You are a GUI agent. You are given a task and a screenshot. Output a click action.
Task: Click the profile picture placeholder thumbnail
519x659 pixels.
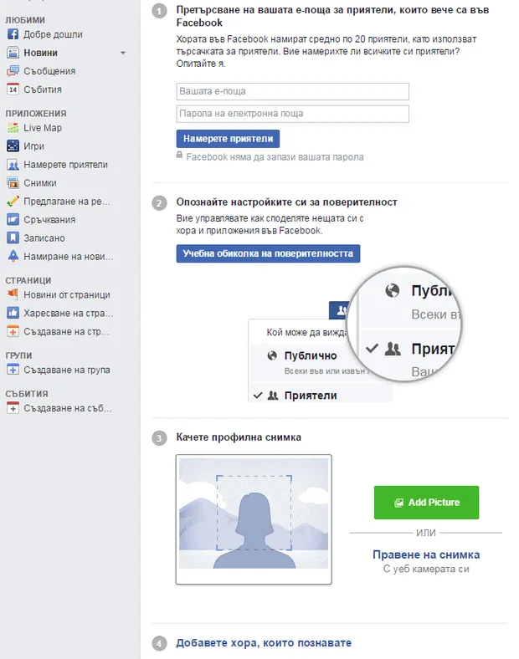[254, 519]
